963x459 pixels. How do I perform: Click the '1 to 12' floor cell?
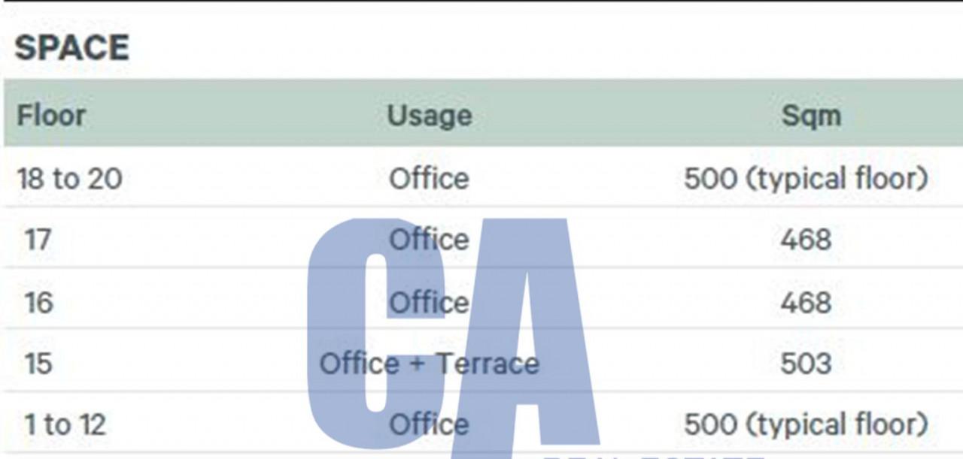(65, 424)
